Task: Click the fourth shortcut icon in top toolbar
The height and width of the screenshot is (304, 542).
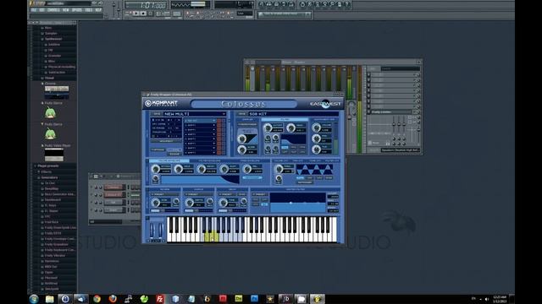Action: pyautogui.click(x=284, y=4)
